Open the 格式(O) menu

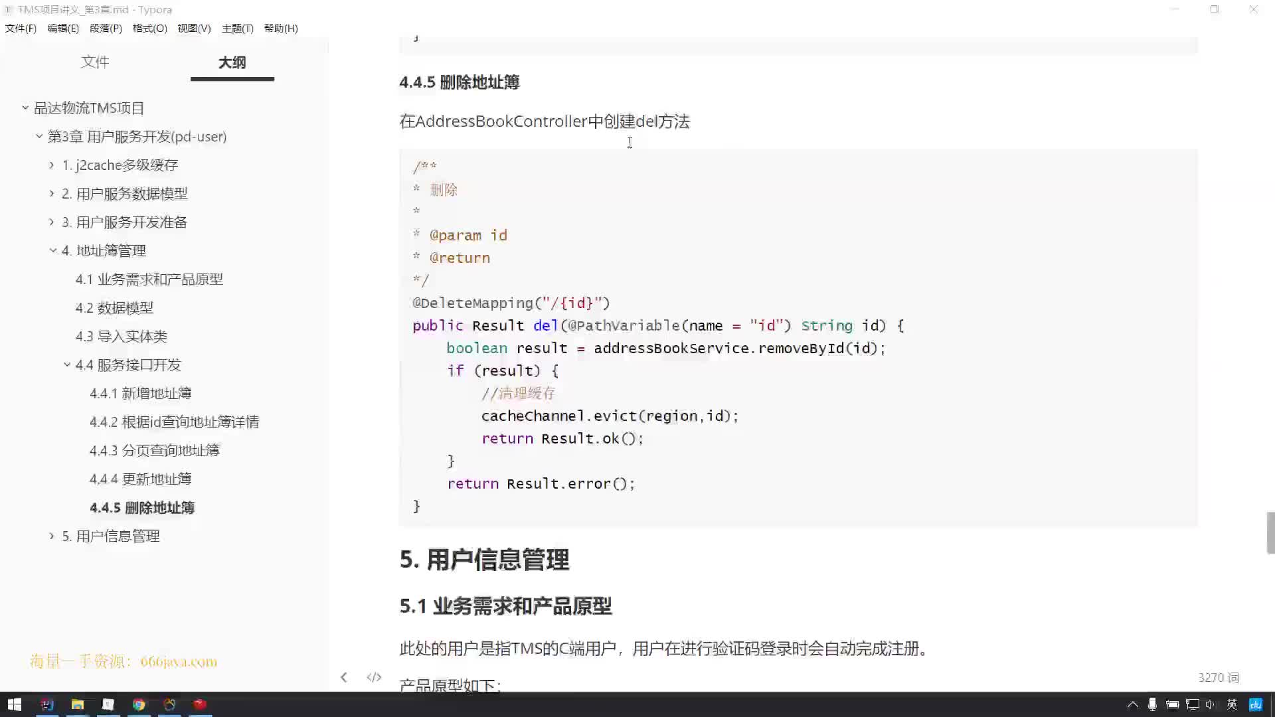150,28
